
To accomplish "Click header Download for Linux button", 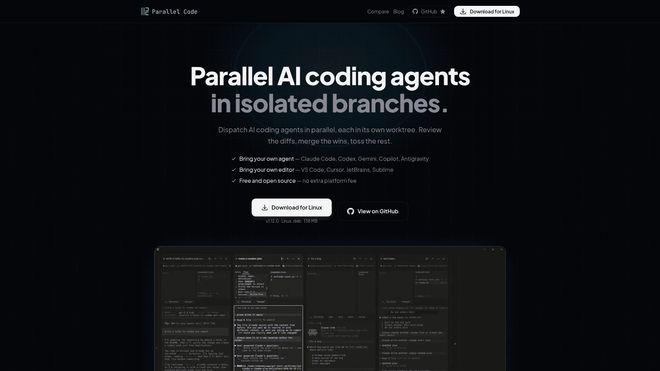I will point(487,11).
